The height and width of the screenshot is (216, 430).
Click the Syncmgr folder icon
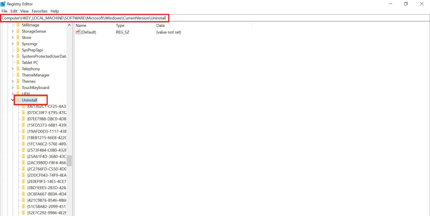point(18,44)
